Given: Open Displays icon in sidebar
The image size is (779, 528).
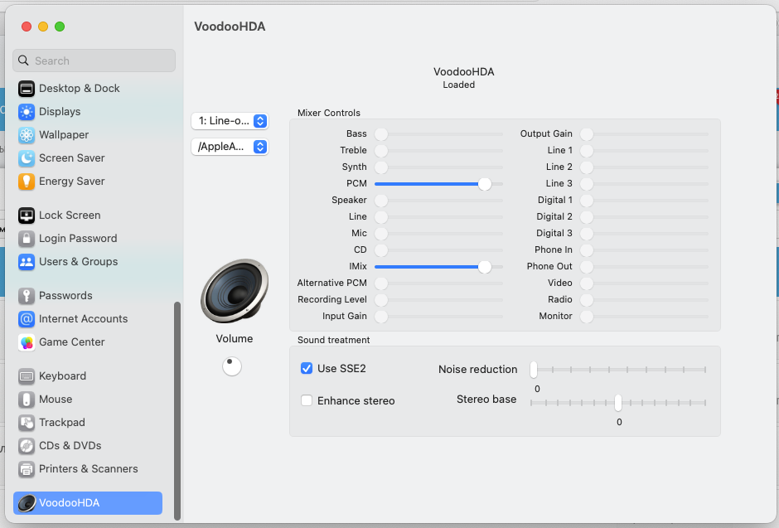Looking at the screenshot, I should 27,112.
